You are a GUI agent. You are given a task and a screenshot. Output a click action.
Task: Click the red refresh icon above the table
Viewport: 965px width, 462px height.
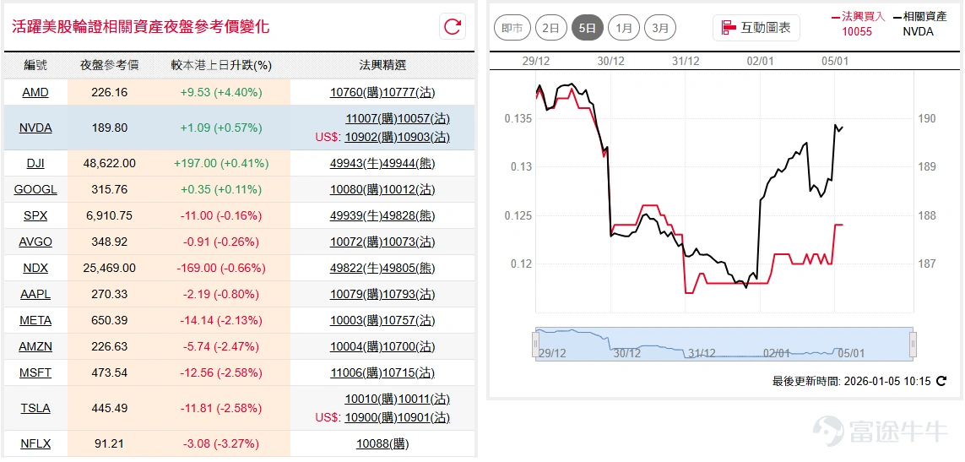pos(453,26)
